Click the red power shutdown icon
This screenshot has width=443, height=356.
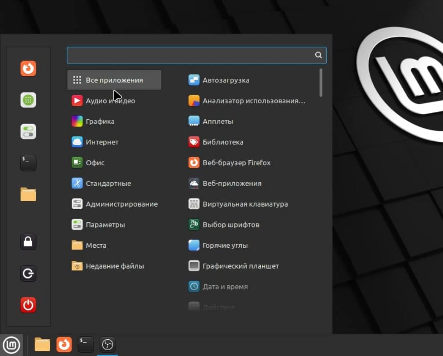(x=28, y=305)
